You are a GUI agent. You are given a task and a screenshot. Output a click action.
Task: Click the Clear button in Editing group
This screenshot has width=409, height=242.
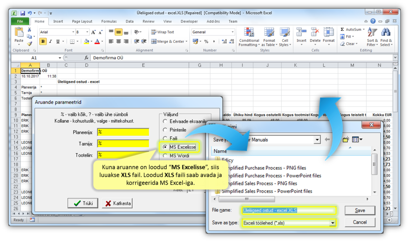click(x=349, y=44)
